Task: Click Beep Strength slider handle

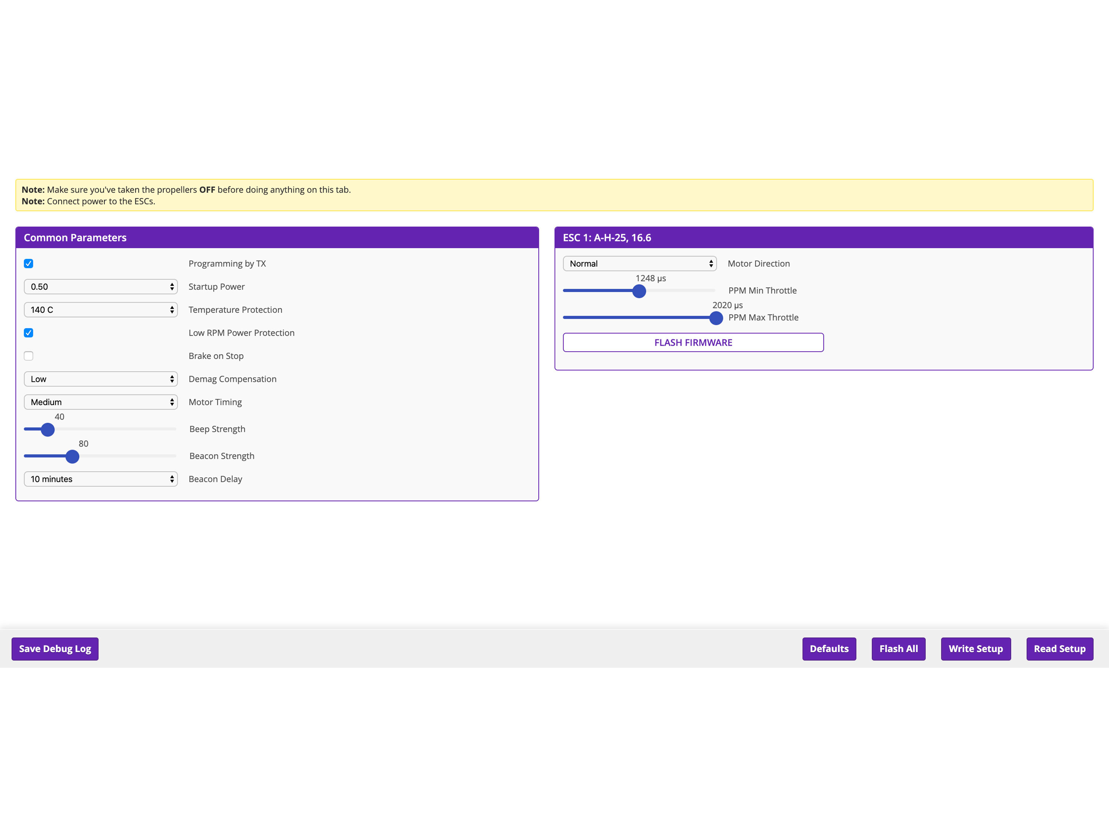Action: click(x=48, y=429)
